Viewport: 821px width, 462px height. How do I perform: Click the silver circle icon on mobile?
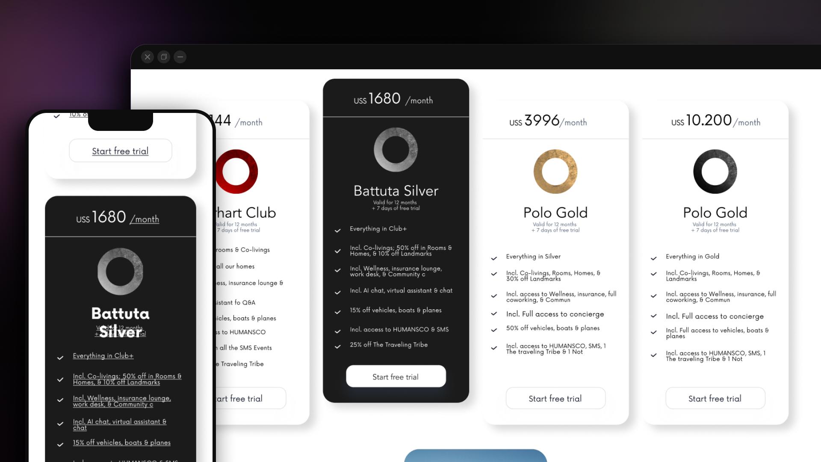(x=120, y=271)
